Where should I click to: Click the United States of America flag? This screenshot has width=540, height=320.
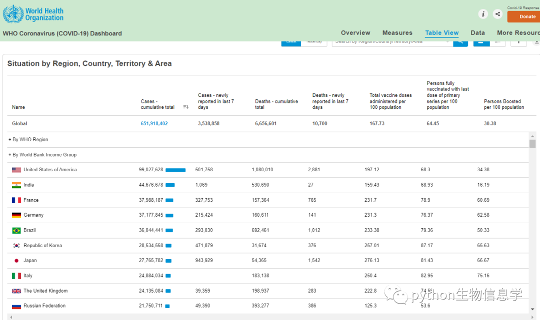(x=16, y=170)
